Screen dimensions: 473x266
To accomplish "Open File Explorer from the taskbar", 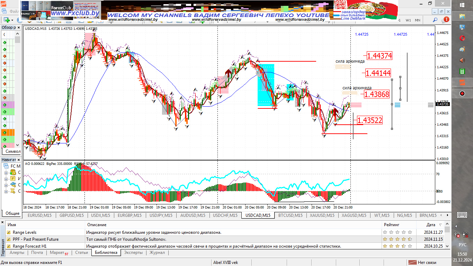I will point(462,16).
